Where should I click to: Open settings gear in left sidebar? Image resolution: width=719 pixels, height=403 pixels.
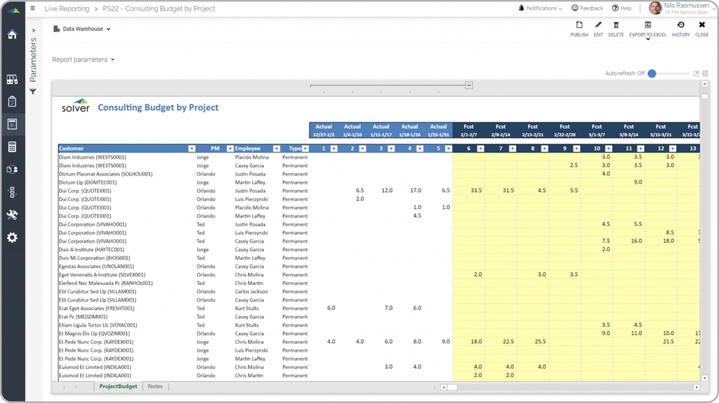coord(12,237)
